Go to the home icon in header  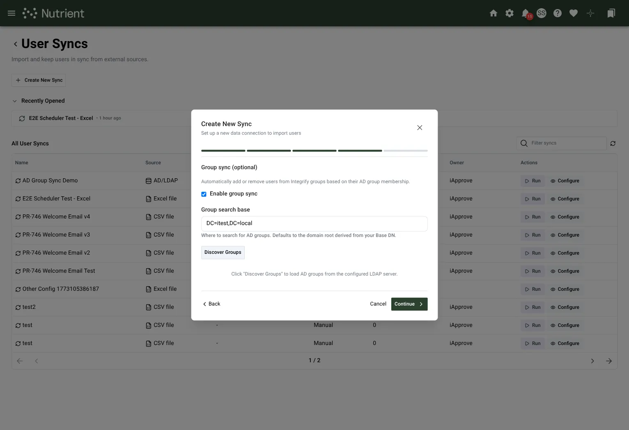tap(494, 13)
